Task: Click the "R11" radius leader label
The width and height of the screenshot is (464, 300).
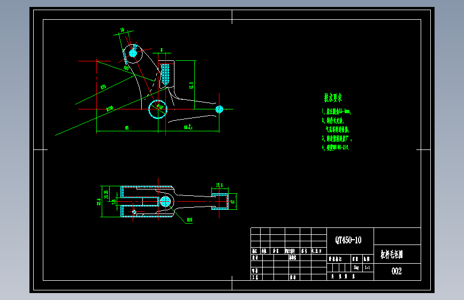Action: 189,220
